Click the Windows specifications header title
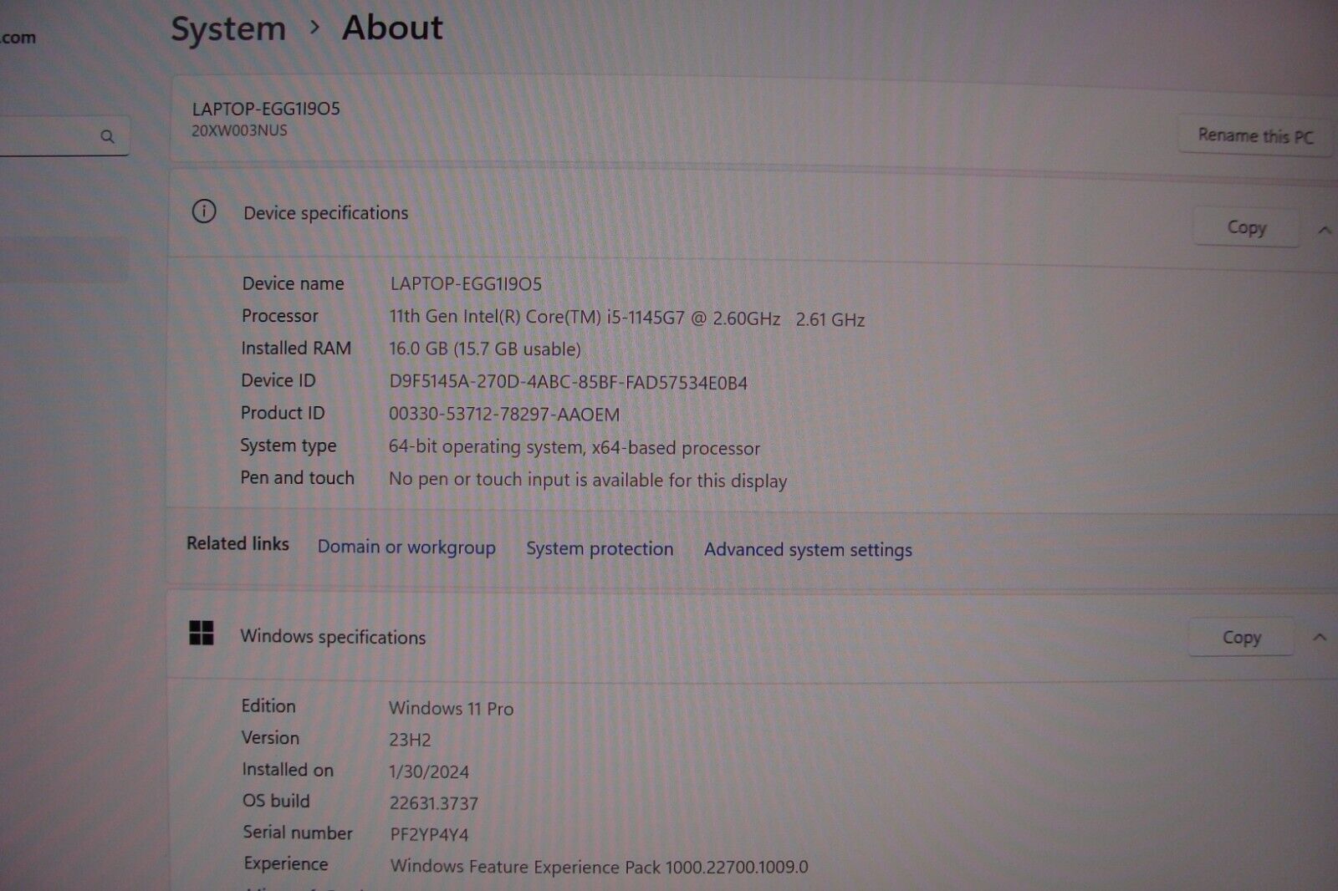Screen dimensions: 1338x891 [x=333, y=637]
